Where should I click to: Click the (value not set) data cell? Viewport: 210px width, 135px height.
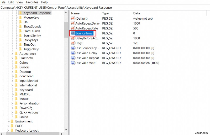coord(143,19)
